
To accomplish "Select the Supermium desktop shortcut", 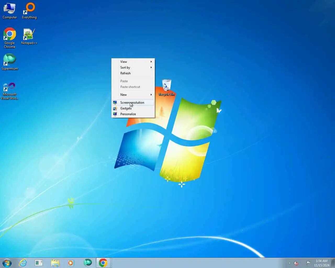I will [x=10, y=62].
